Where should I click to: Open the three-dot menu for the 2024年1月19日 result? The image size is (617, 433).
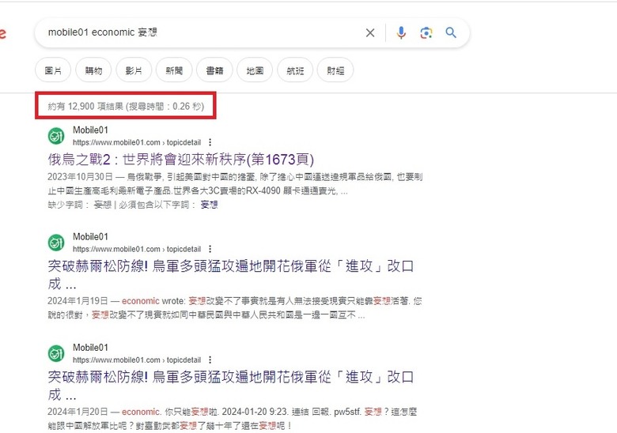(x=210, y=249)
